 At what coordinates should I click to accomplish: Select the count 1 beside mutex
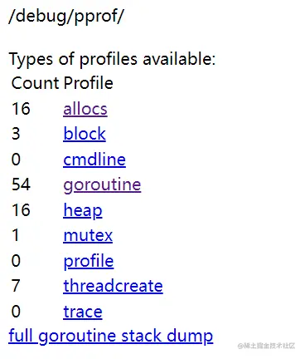point(15,235)
